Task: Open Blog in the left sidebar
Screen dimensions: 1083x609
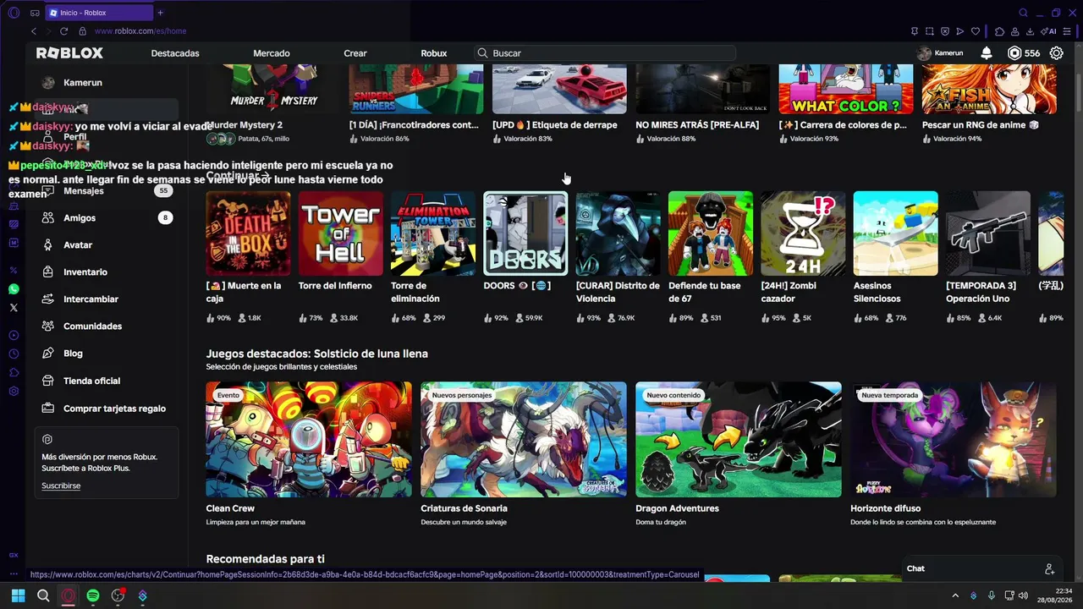Action: (107, 353)
